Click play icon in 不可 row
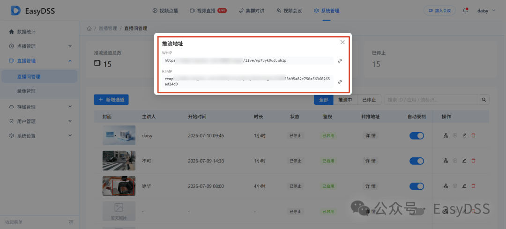506x229 pixels. pyautogui.click(x=455, y=161)
